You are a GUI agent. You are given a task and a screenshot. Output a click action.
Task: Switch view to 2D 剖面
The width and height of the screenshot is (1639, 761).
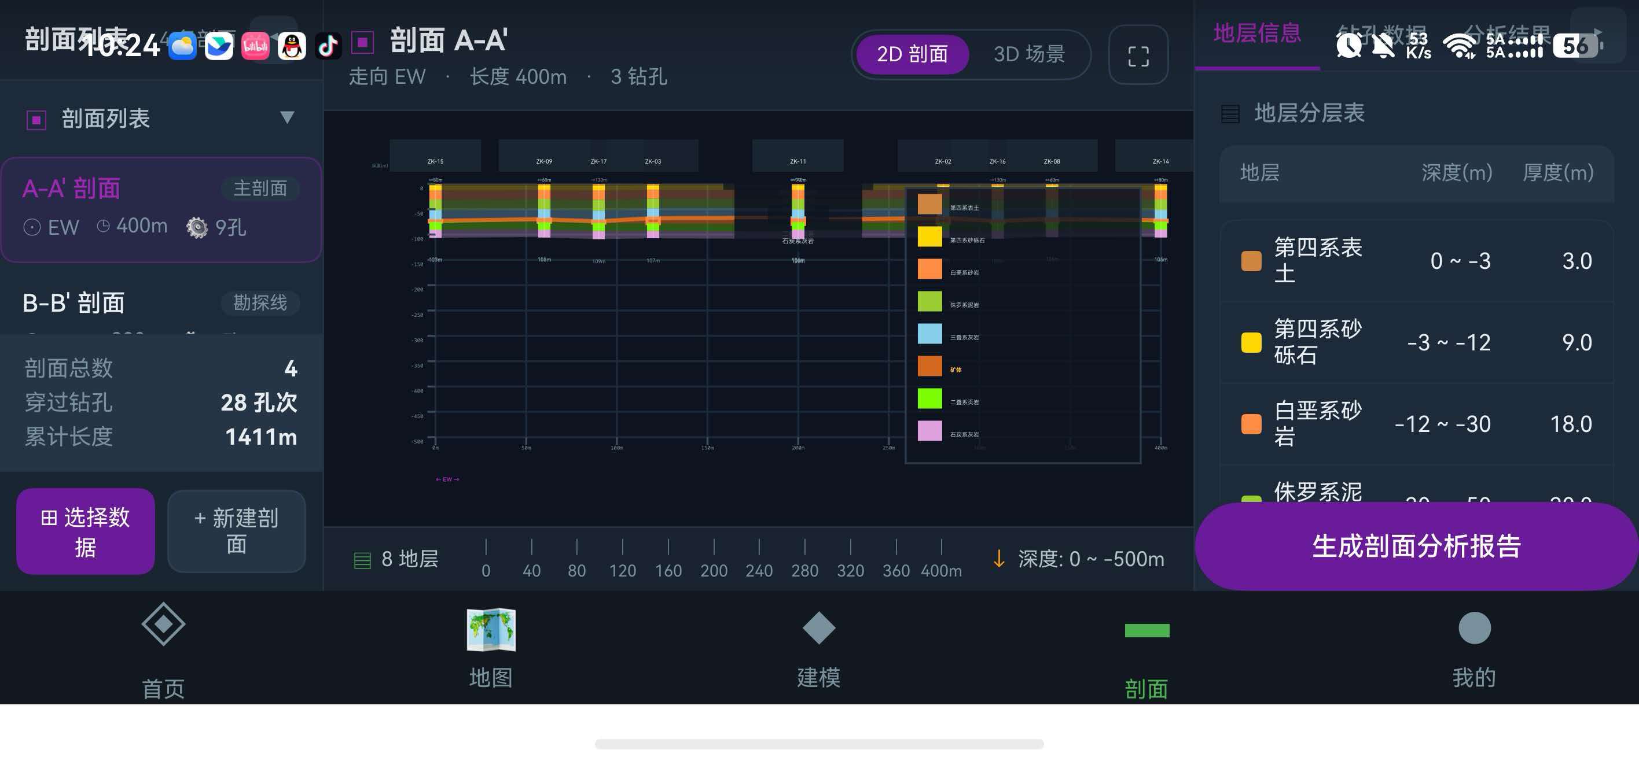click(912, 55)
